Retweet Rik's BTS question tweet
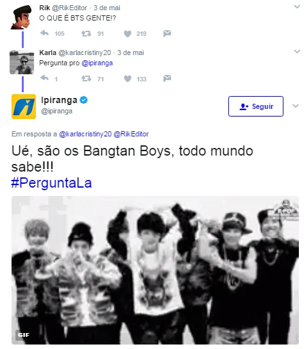Image resolution: width=304 pixels, height=349 pixels. [x=86, y=33]
